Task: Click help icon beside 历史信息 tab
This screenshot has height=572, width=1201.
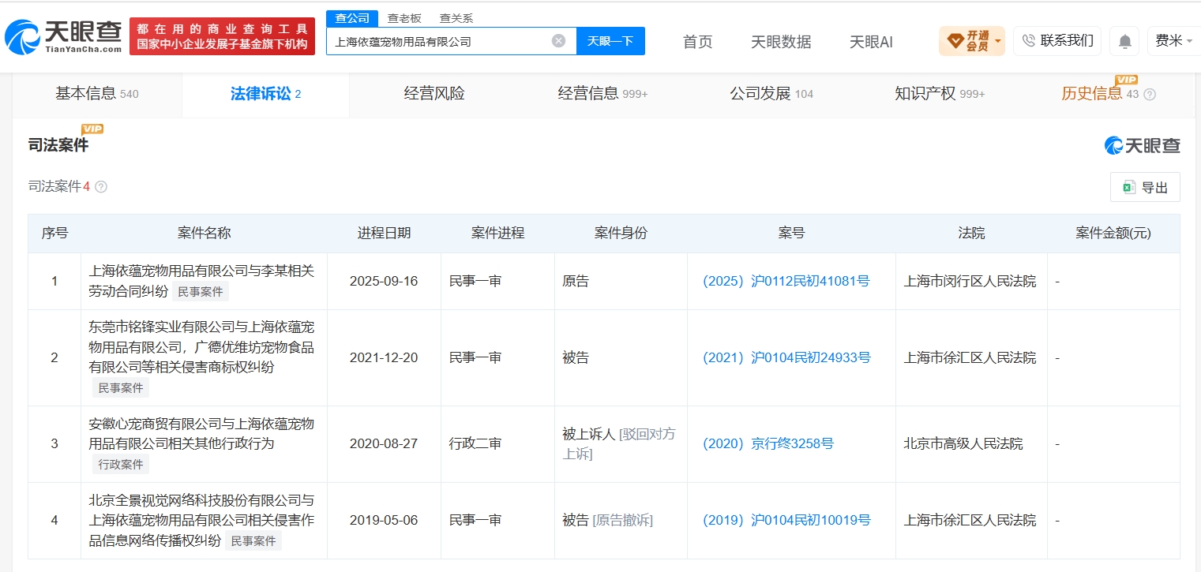Action: pyautogui.click(x=1150, y=95)
